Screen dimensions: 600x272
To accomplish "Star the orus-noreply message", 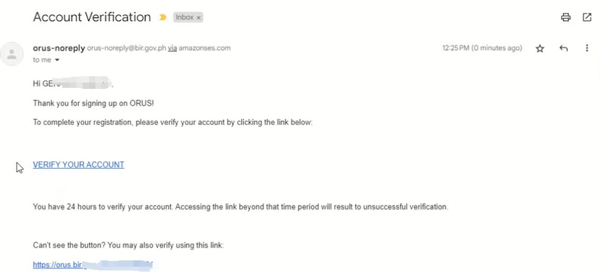I will click(540, 48).
